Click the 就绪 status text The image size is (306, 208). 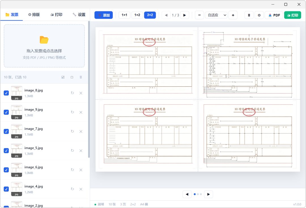101,204
